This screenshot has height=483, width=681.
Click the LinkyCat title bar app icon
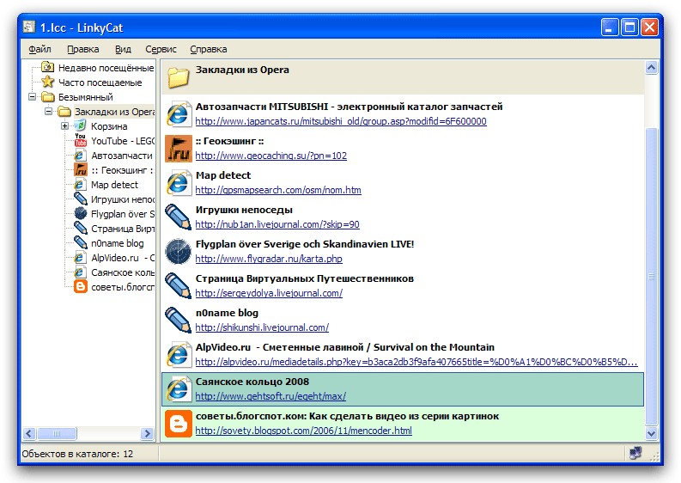[x=29, y=27]
